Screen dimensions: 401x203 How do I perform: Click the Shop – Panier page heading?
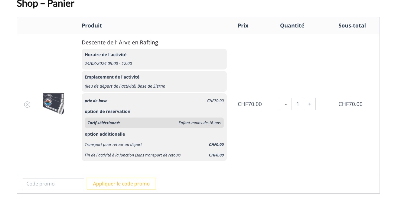46,4
